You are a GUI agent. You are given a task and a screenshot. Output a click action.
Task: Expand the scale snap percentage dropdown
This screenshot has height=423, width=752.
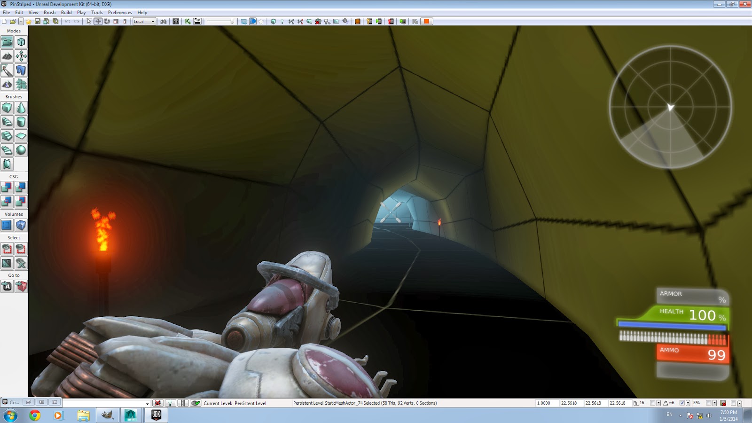714,403
